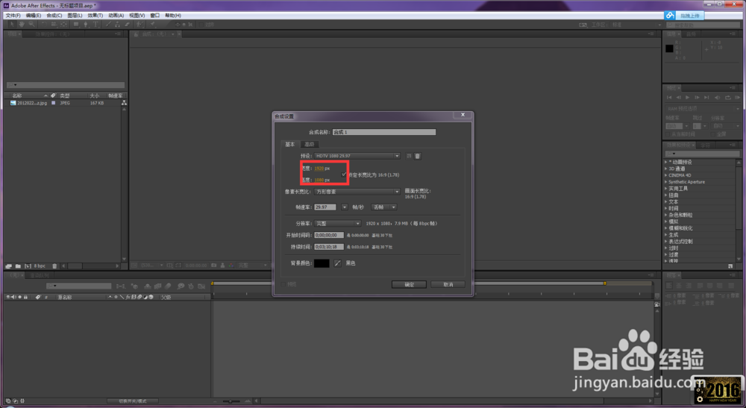Click create new preset icon in effects panel
Viewport: 746px width, 408px height.
(730, 266)
